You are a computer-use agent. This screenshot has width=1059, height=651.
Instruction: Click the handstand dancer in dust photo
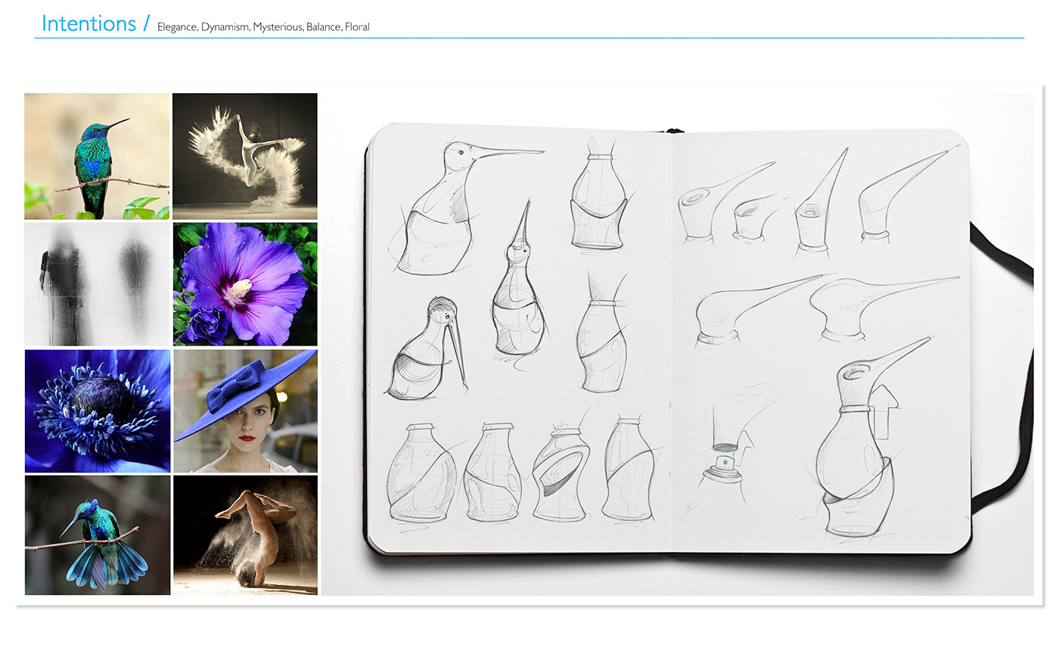(x=245, y=537)
